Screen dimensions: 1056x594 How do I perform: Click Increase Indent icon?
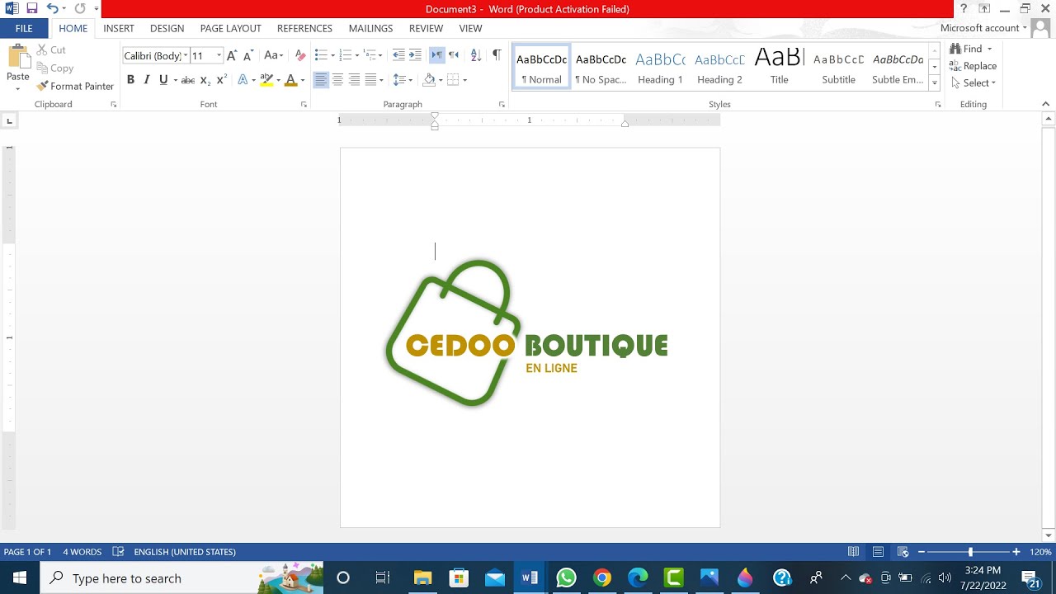[x=415, y=55]
